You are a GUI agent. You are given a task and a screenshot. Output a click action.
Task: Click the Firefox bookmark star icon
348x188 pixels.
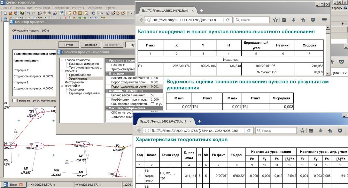tap(275, 20)
